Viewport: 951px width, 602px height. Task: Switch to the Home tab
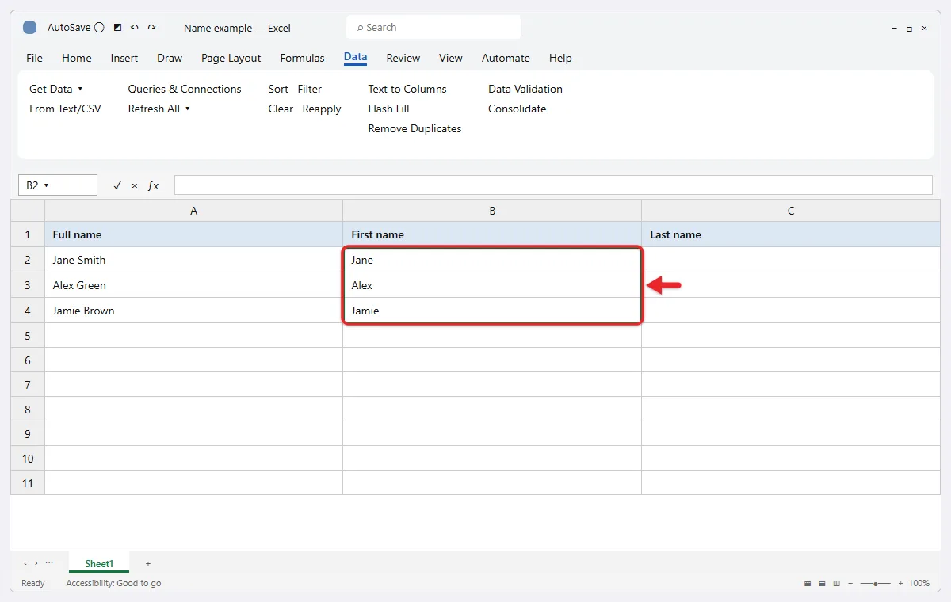(x=77, y=58)
